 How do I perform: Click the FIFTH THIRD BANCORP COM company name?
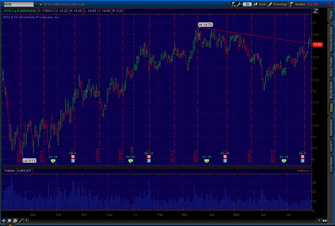[64, 4]
